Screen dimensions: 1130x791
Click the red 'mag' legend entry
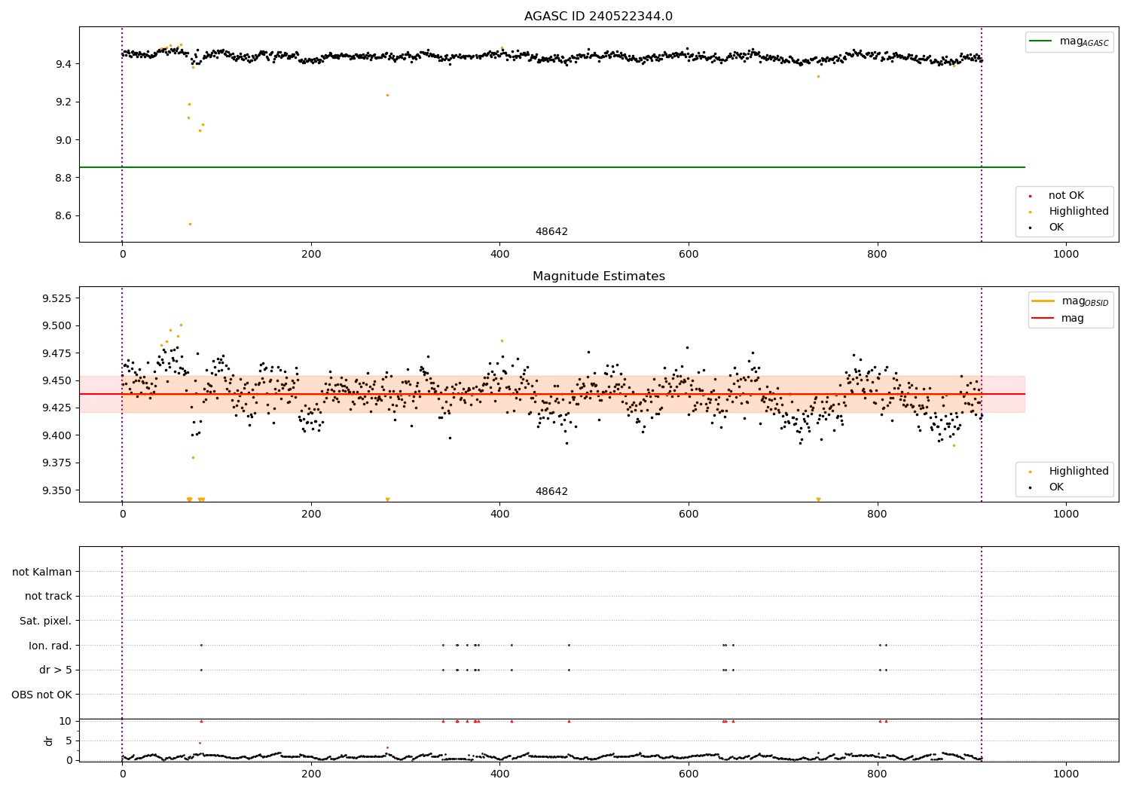coord(1058,319)
